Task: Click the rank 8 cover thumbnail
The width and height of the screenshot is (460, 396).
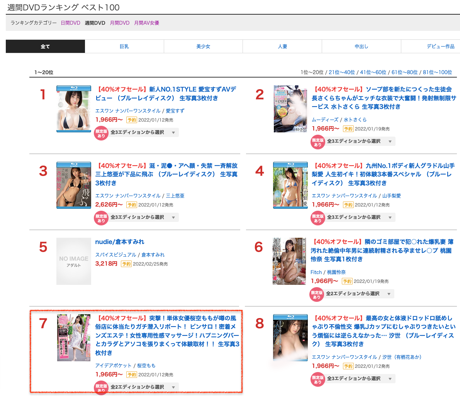Action: (x=290, y=338)
